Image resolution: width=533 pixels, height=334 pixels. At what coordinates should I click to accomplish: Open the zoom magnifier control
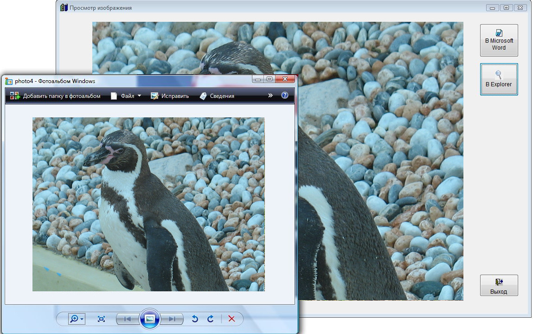pos(77,319)
